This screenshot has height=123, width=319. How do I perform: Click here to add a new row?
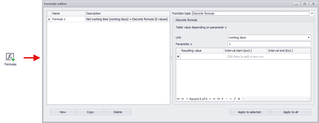(x=245, y=57)
